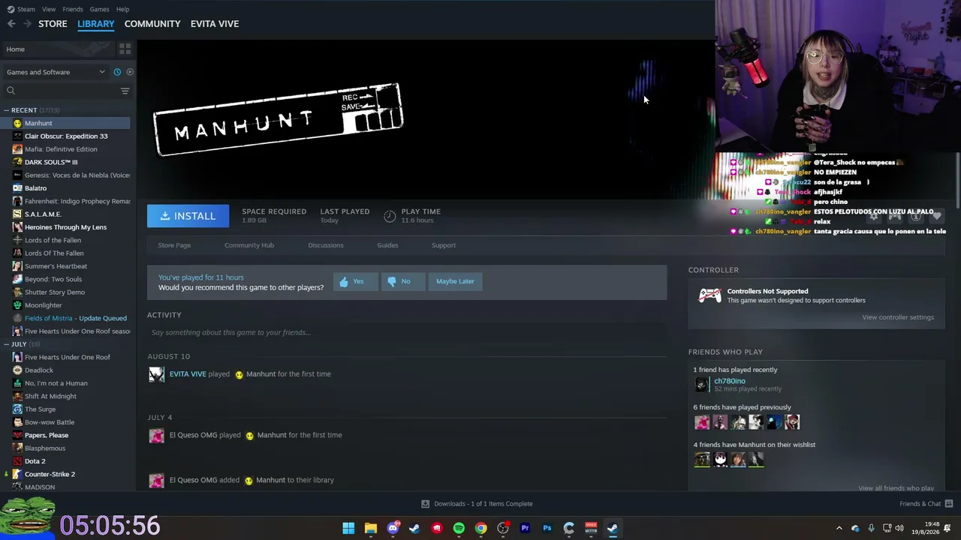
Task: Open the Games menu
Action: 99,9
